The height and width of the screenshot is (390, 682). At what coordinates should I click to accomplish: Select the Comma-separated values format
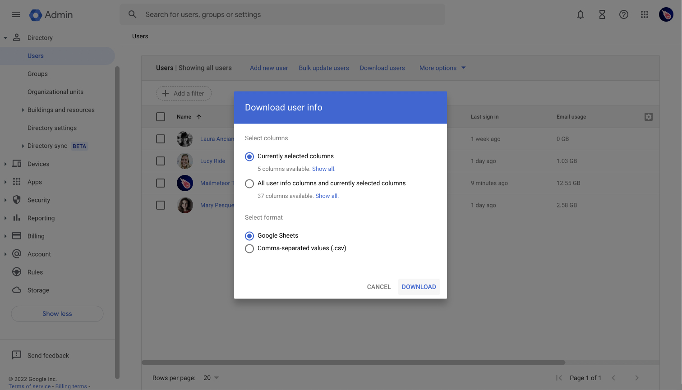(249, 248)
